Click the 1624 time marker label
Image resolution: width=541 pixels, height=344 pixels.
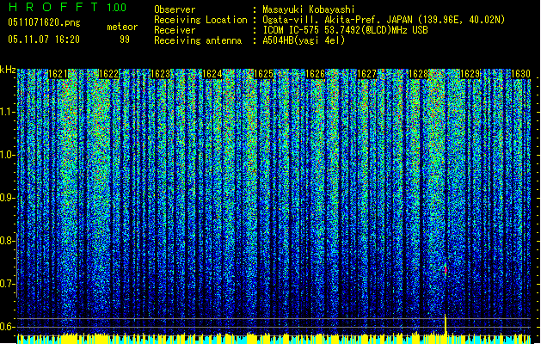(x=212, y=74)
